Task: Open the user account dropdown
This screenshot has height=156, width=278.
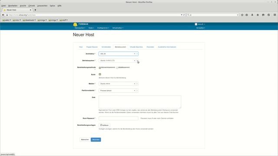Action: pyautogui.click(x=200, y=24)
